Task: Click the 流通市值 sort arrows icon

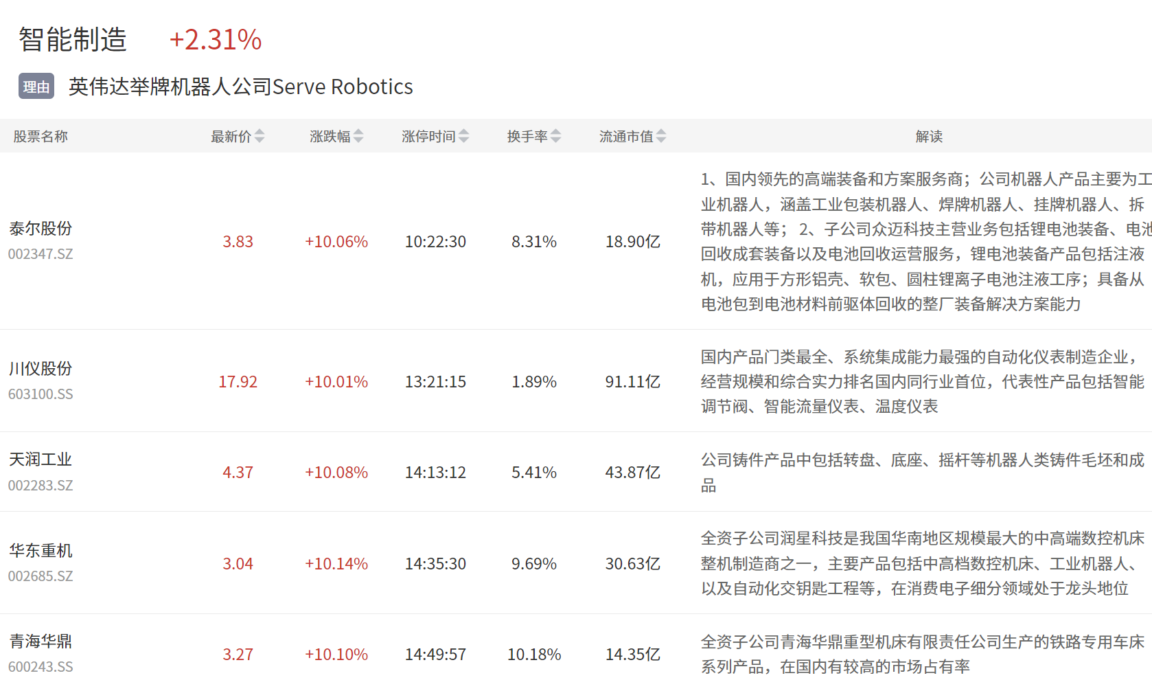Action: 661,137
